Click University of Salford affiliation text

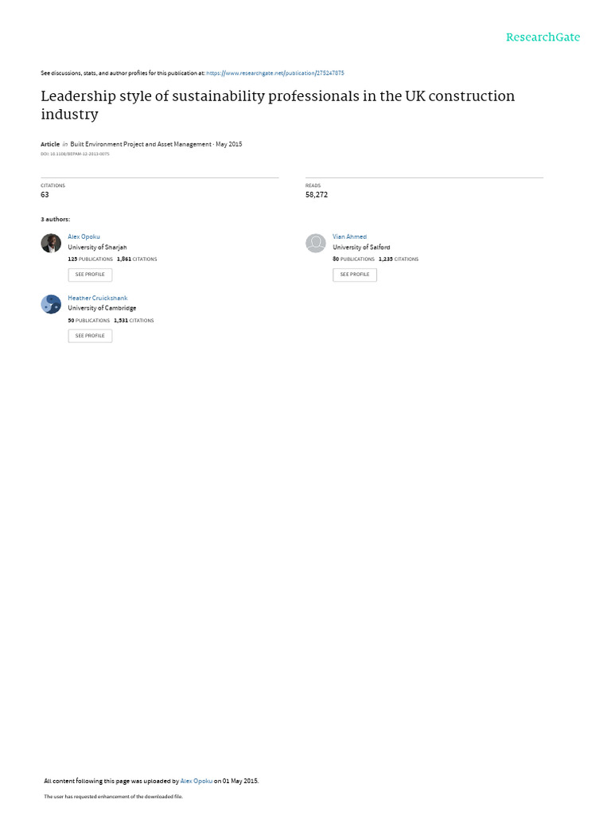(361, 248)
